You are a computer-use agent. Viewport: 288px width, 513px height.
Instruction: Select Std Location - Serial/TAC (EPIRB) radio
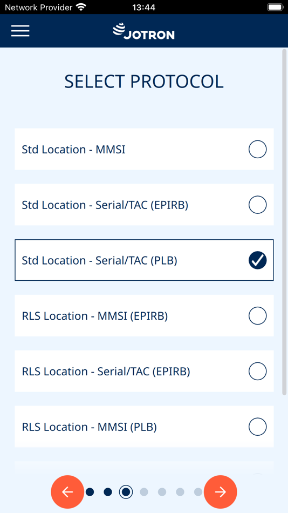point(258,205)
